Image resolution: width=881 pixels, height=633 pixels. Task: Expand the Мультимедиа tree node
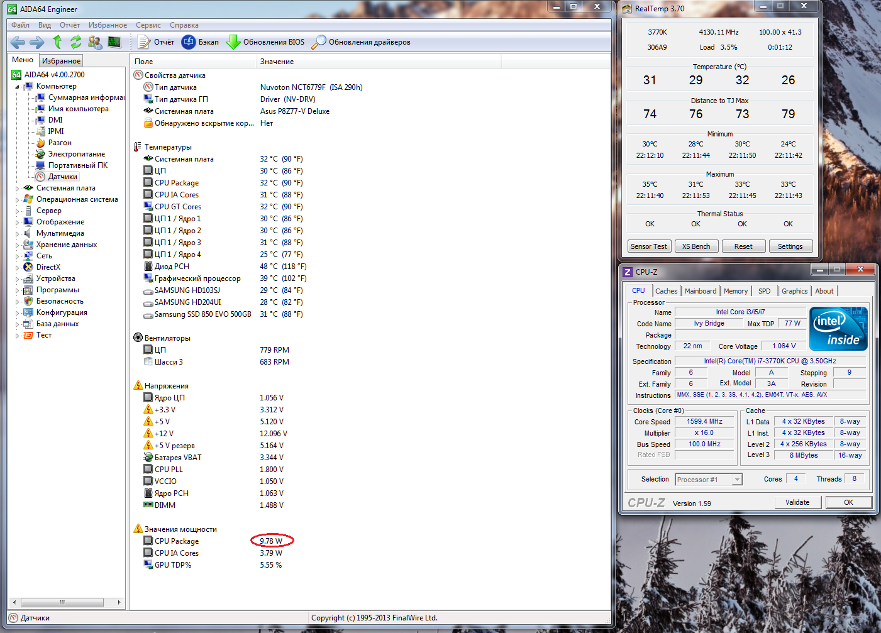tap(17, 234)
